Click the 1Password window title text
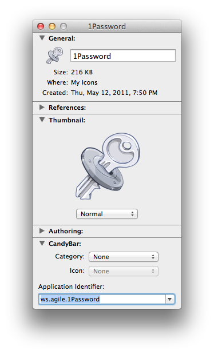This screenshot has height=354, width=214. pyautogui.click(x=107, y=26)
